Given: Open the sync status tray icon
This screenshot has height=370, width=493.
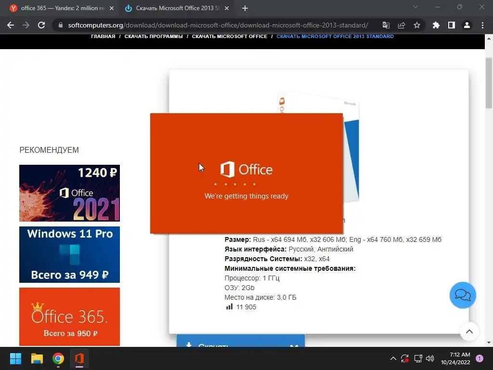Looking at the screenshot, I should point(404,358).
